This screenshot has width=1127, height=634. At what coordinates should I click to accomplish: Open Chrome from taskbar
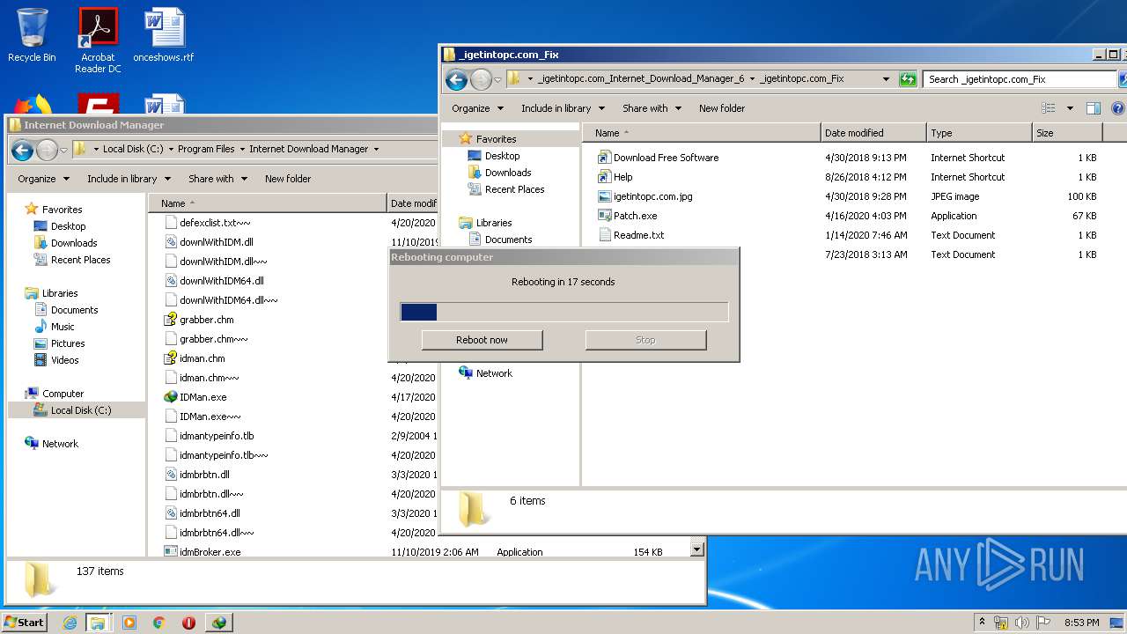coord(159,623)
